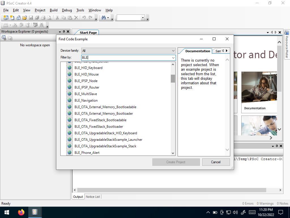Image resolution: width=290 pixels, height=218 pixels.
Task: Click the Windows Start button
Action: point(7,212)
